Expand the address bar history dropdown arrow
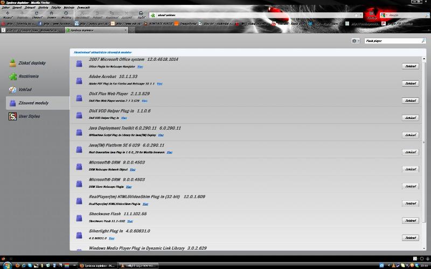431x269 pixels. point(360,15)
